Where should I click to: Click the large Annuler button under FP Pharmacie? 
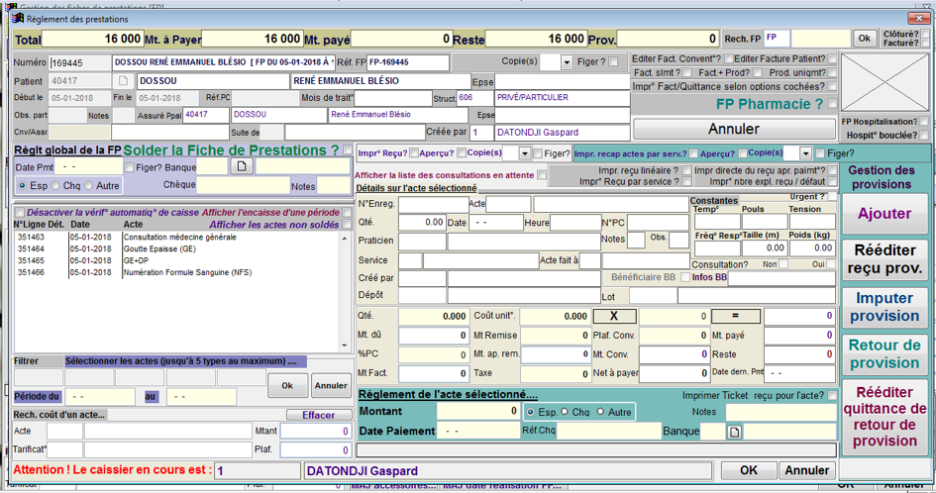[x=733, y=129]
